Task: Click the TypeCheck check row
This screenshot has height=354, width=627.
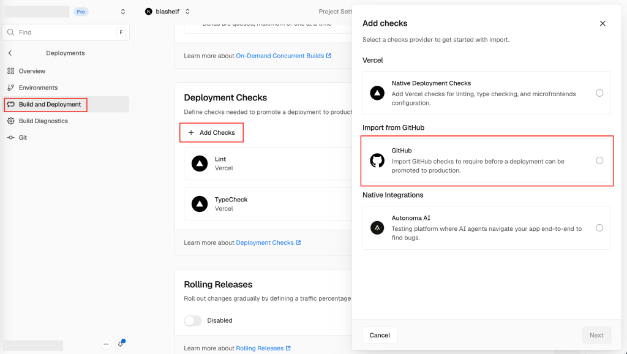Action: pyautogui.click(x=268, y=204)
